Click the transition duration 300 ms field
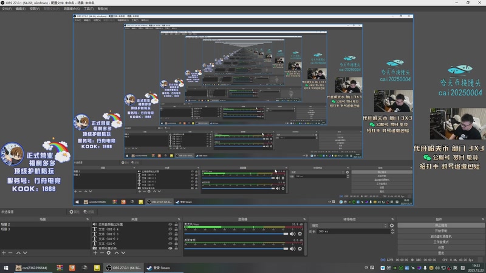The height and width of the screenshot is (273, 486). tap(354, 232)
